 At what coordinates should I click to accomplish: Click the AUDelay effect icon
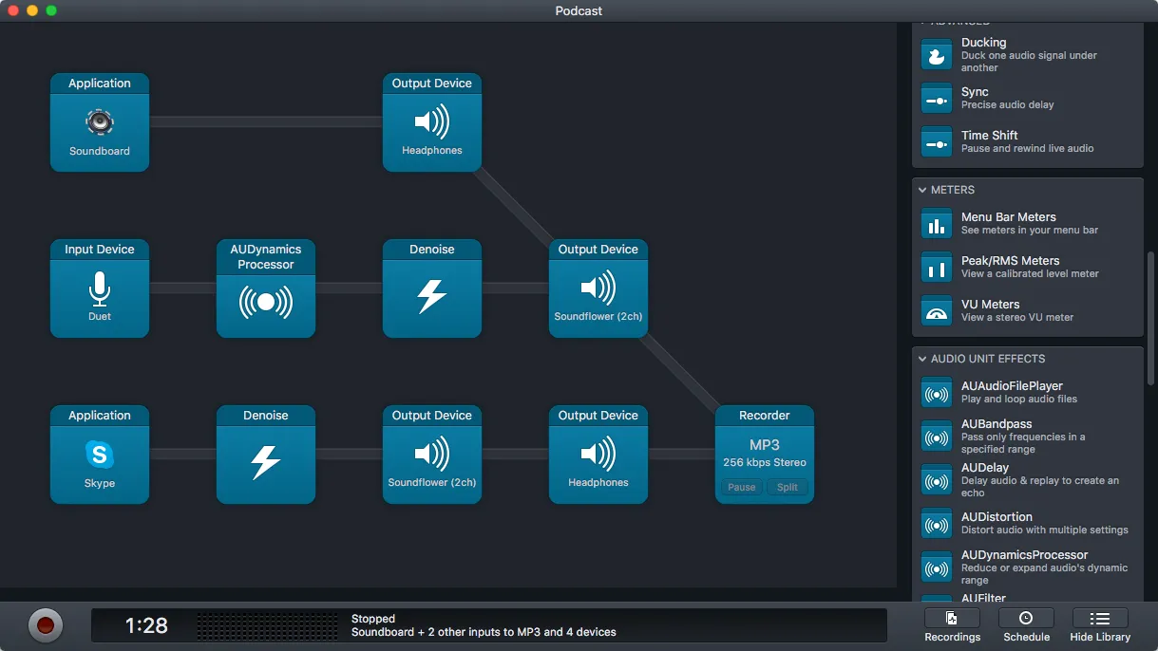pos(937,480)
